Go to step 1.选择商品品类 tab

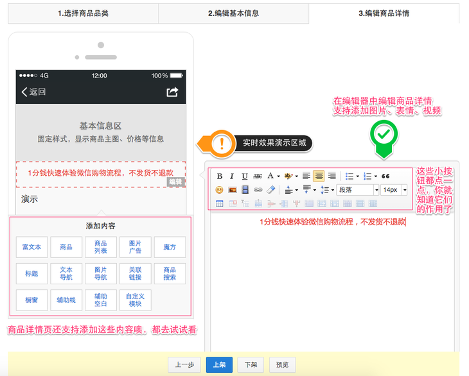point(83,13)
